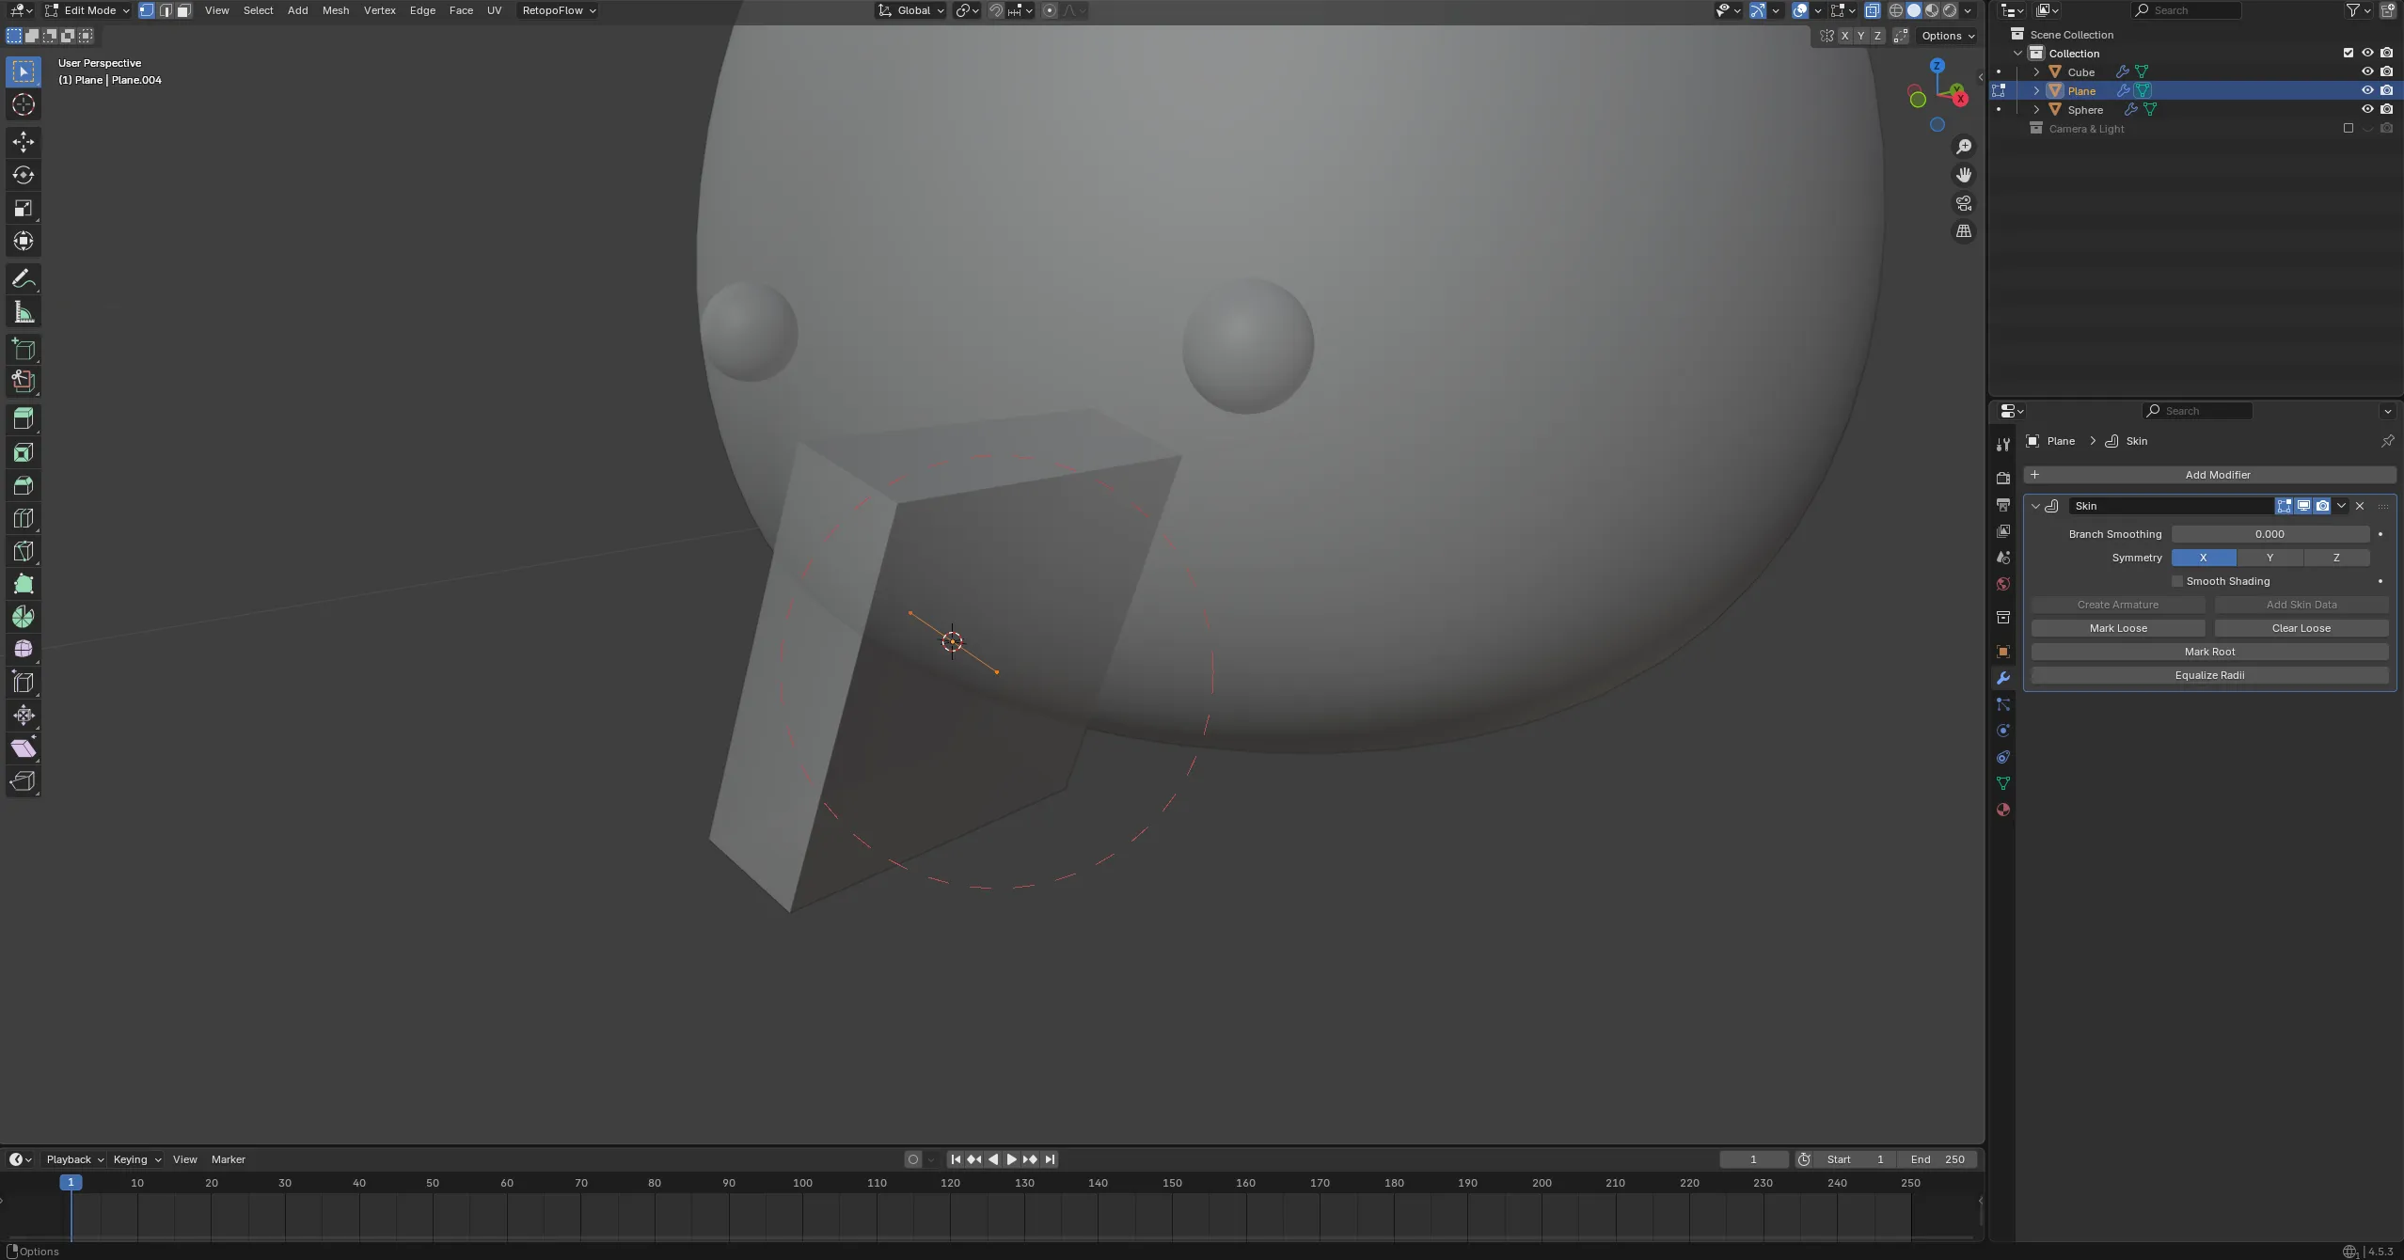Screen dimensions: 2404x1260
Task: Open the Edit Mode dropdown
Action: point(88,10)
